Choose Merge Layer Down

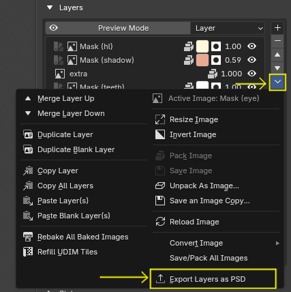(84, 113)
